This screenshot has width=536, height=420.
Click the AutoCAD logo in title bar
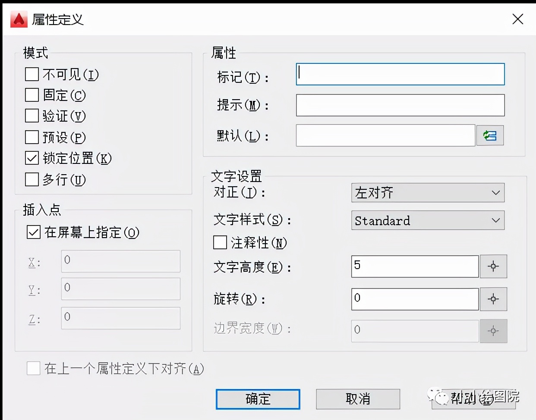(19, 19)
